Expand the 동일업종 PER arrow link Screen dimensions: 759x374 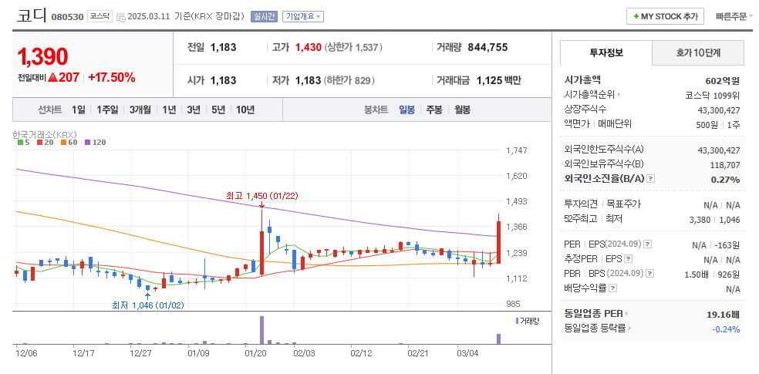click(x=626, y=314)
